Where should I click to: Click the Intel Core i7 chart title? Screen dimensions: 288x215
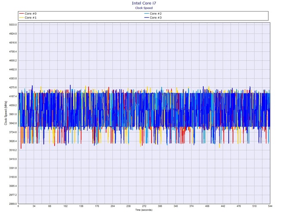point(144,3)
